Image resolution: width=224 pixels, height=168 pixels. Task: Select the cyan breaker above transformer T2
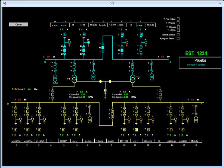[x=132, y=67]
